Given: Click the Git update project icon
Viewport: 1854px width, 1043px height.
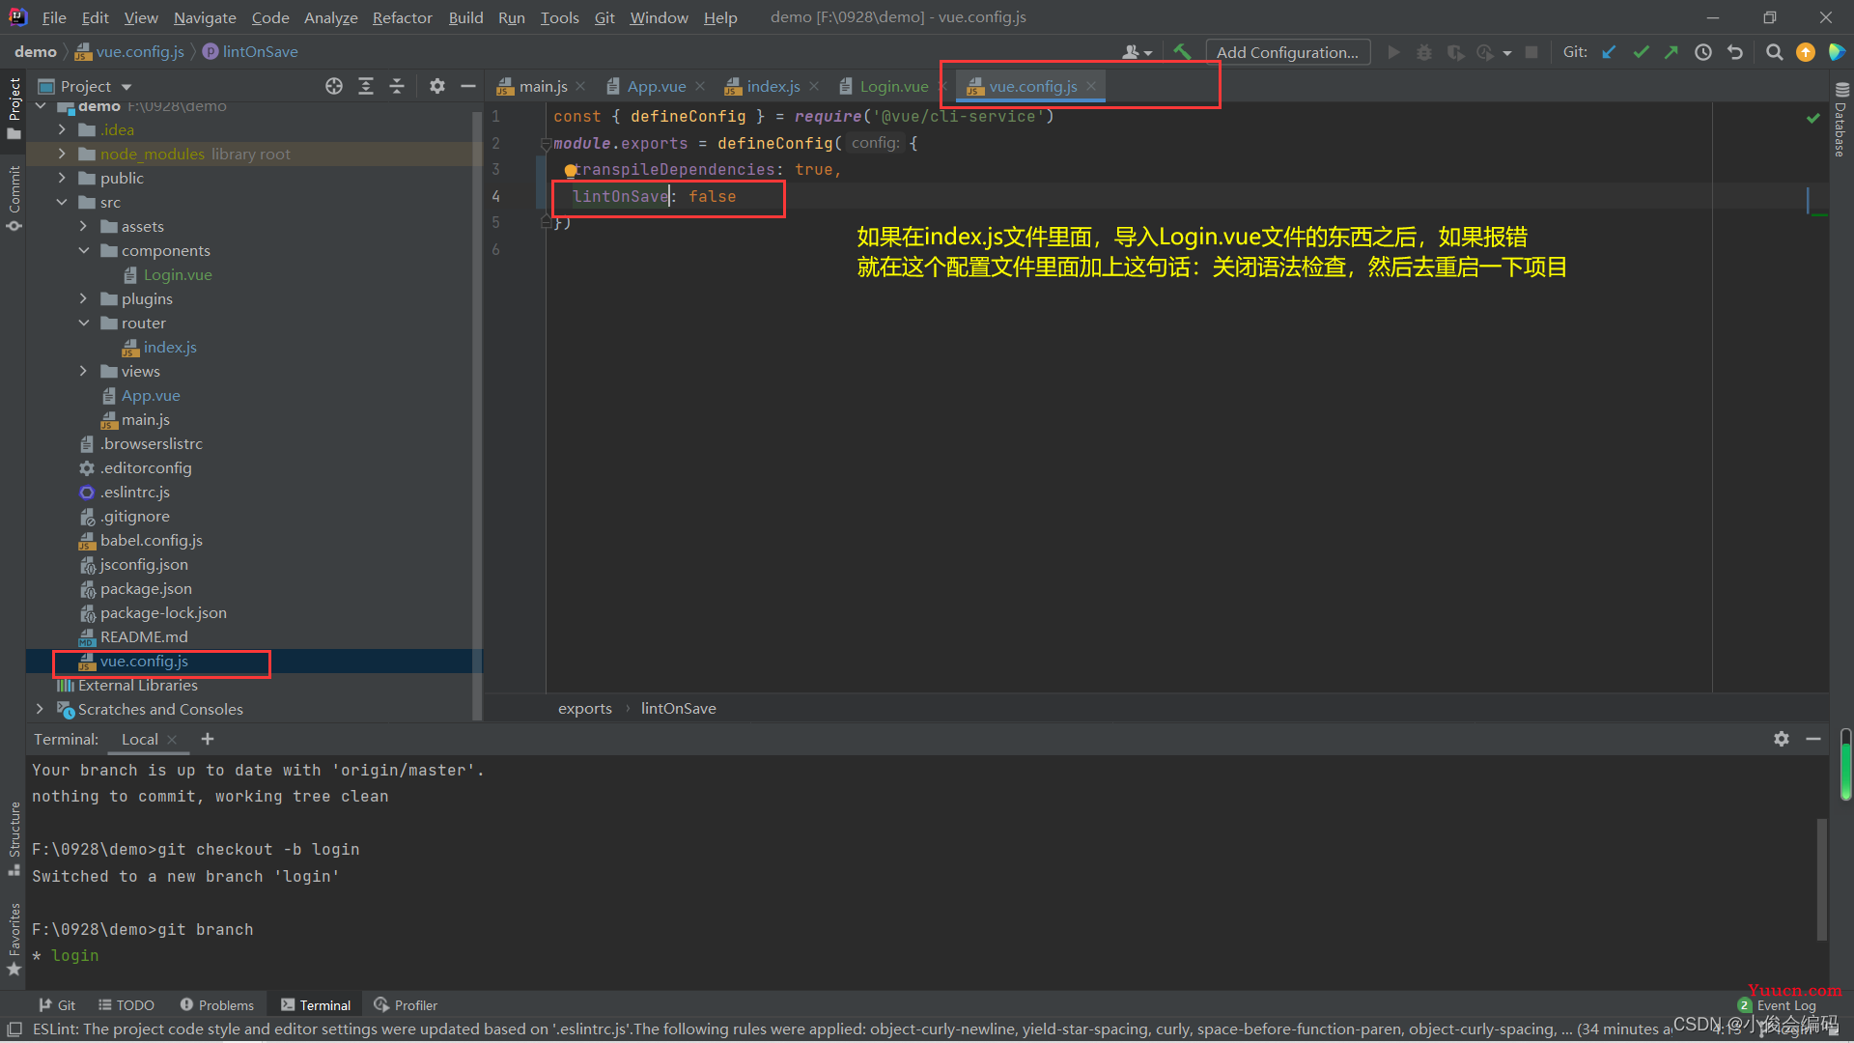Looking at the screenshot, I should 1610,52.
